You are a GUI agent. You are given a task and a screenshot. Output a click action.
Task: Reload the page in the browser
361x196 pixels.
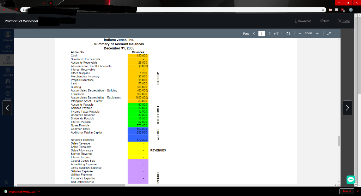click(x=16, y=10)
